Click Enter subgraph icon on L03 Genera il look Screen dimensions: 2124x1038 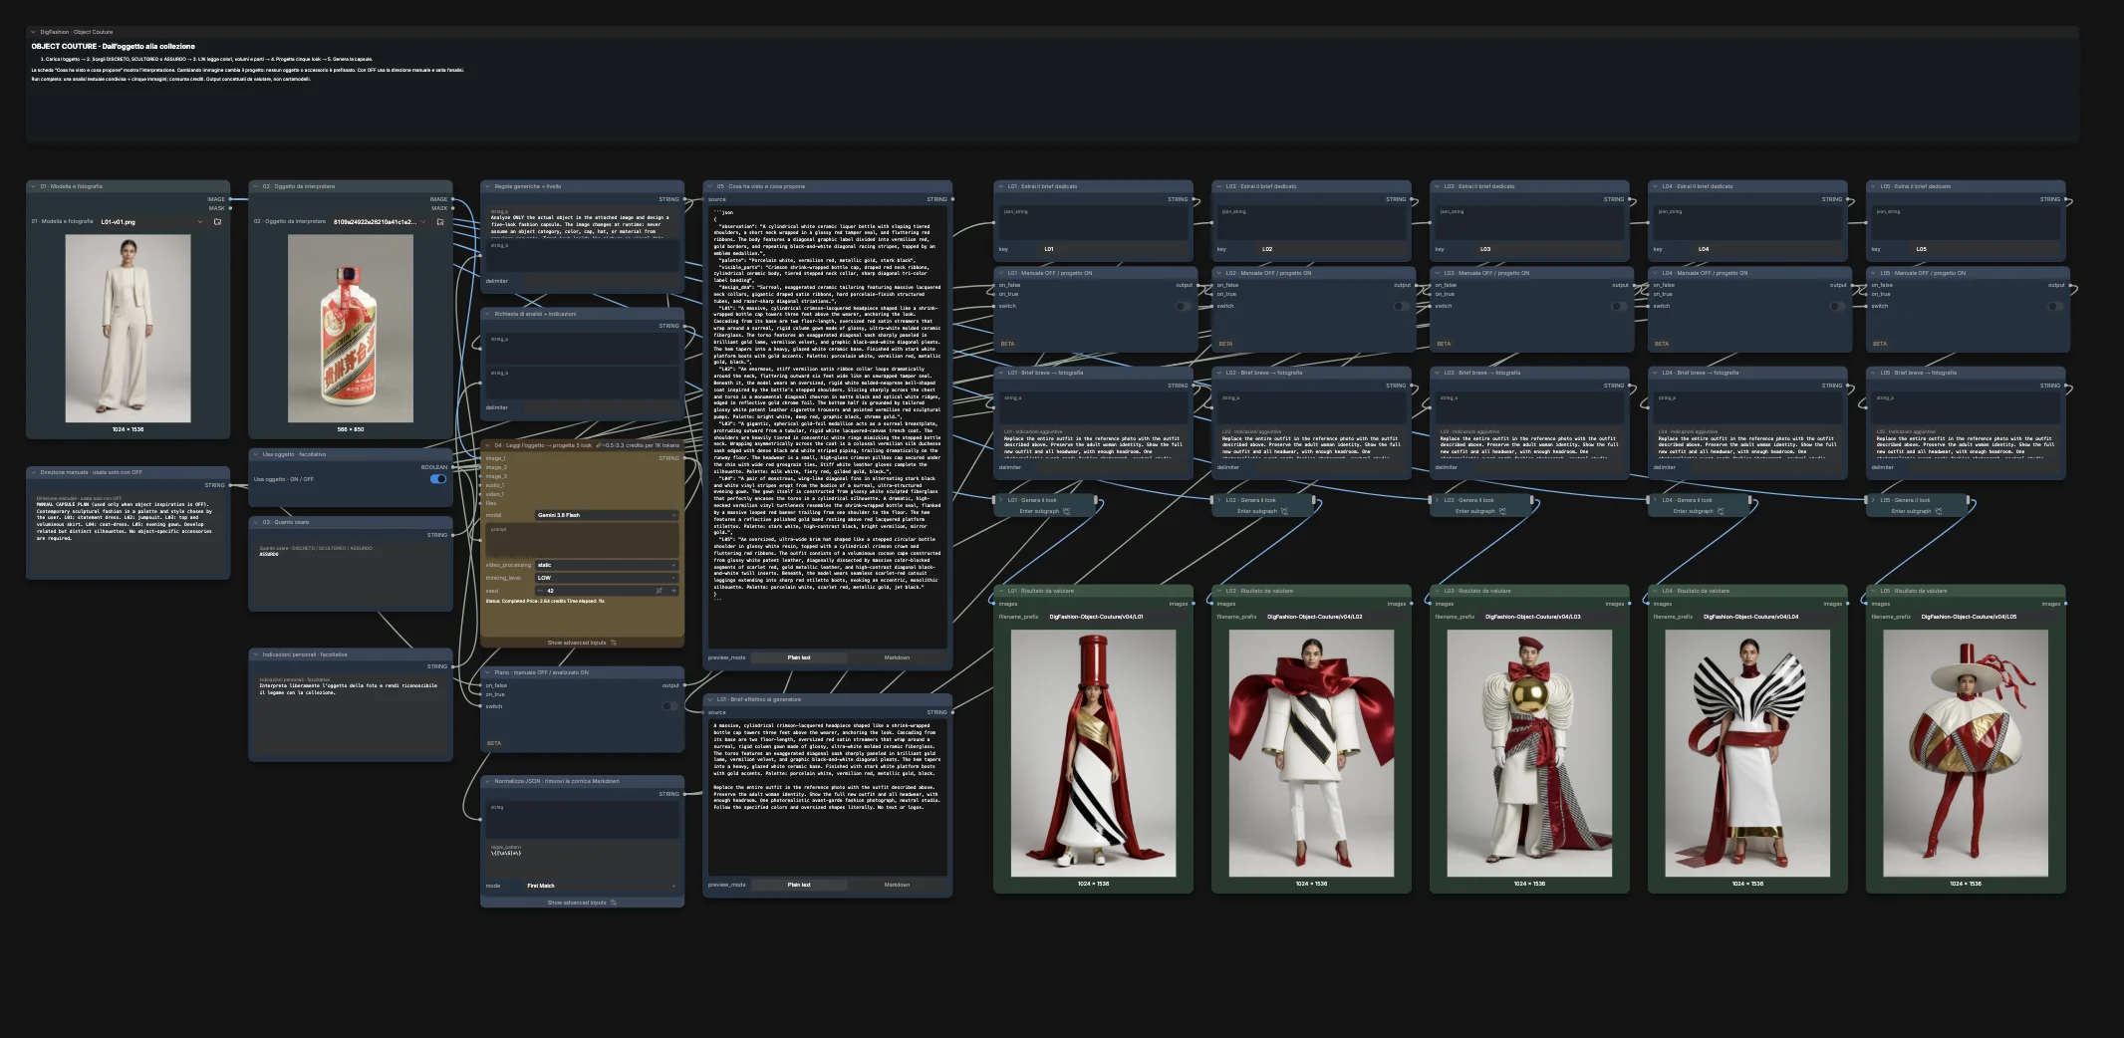pyautogui.click(x=1502, y=511)
